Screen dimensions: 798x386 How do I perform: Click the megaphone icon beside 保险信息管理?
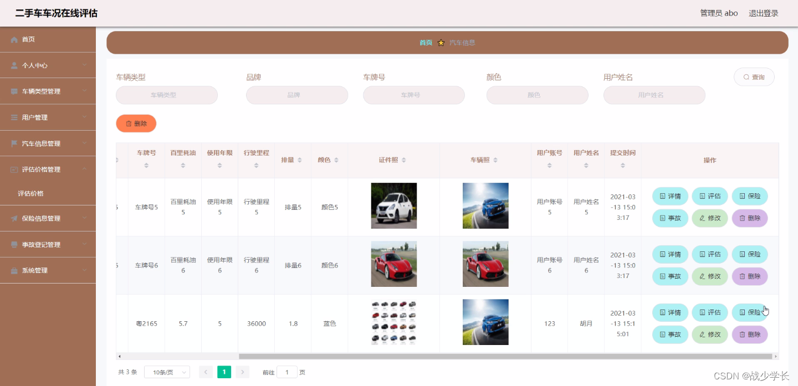[x=13, y=218]
